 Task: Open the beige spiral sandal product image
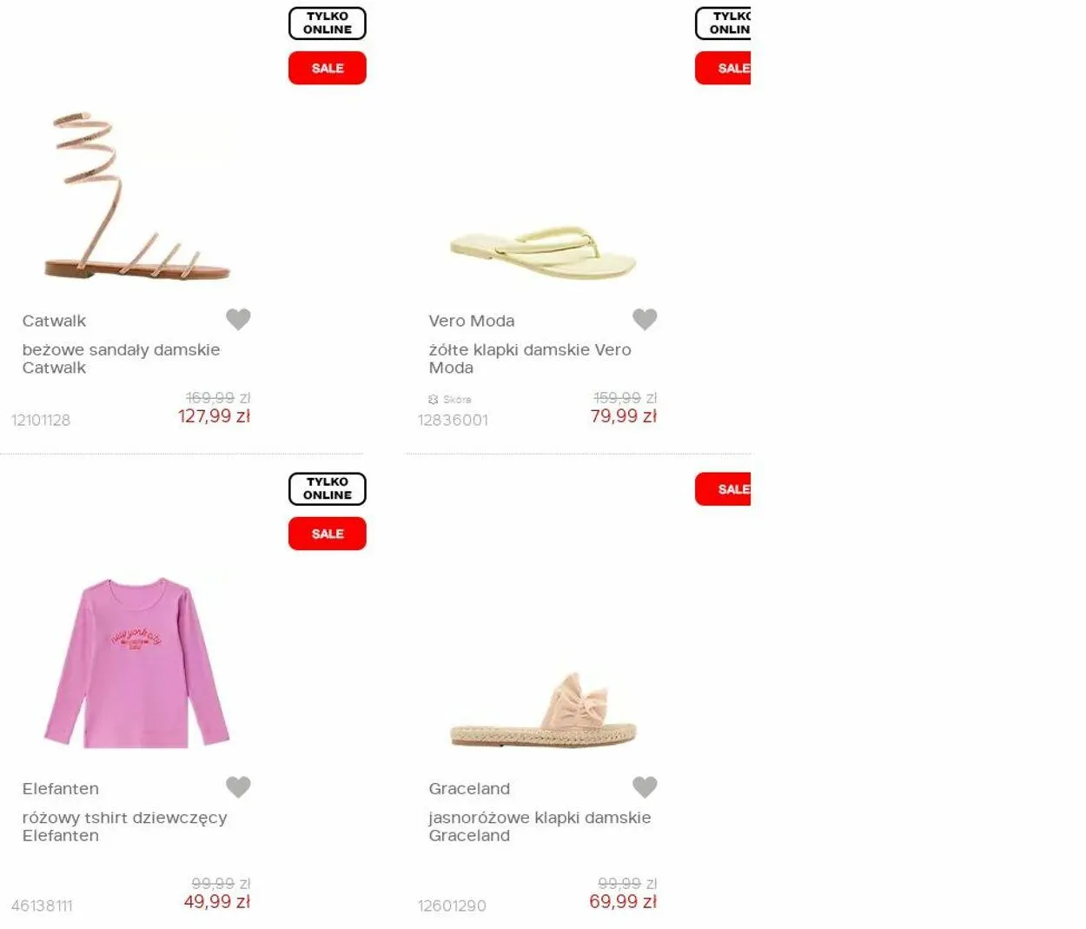(136, 196)
